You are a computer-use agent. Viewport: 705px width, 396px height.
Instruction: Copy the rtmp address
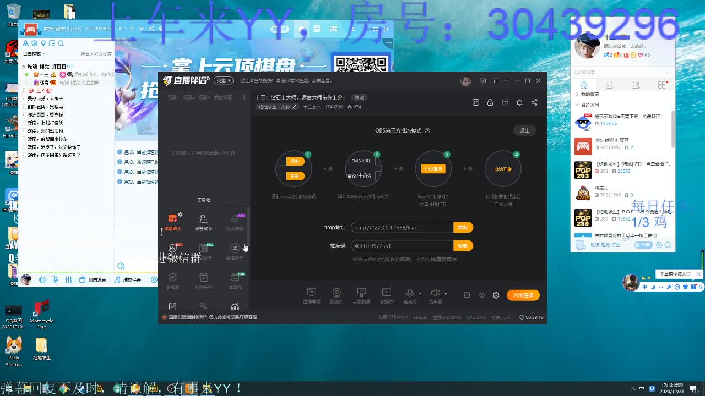coord(463,227)
